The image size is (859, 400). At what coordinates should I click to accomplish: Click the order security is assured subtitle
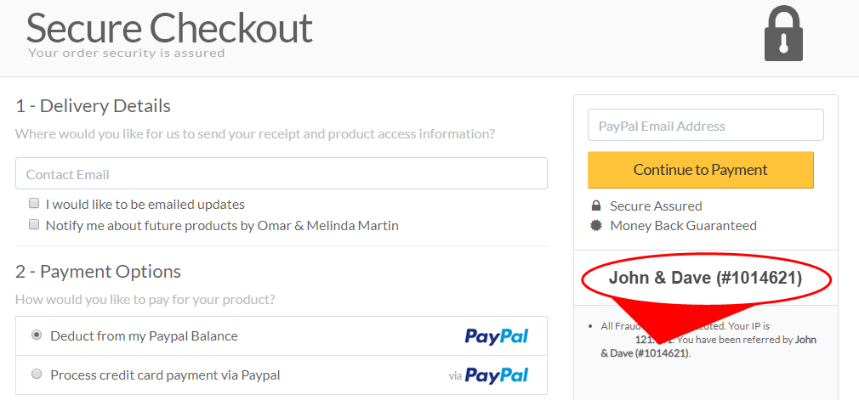click(x=126, y=53)
